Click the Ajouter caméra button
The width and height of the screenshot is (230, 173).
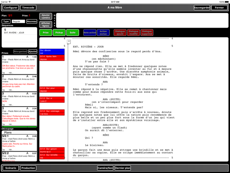(x=45, y=16)
